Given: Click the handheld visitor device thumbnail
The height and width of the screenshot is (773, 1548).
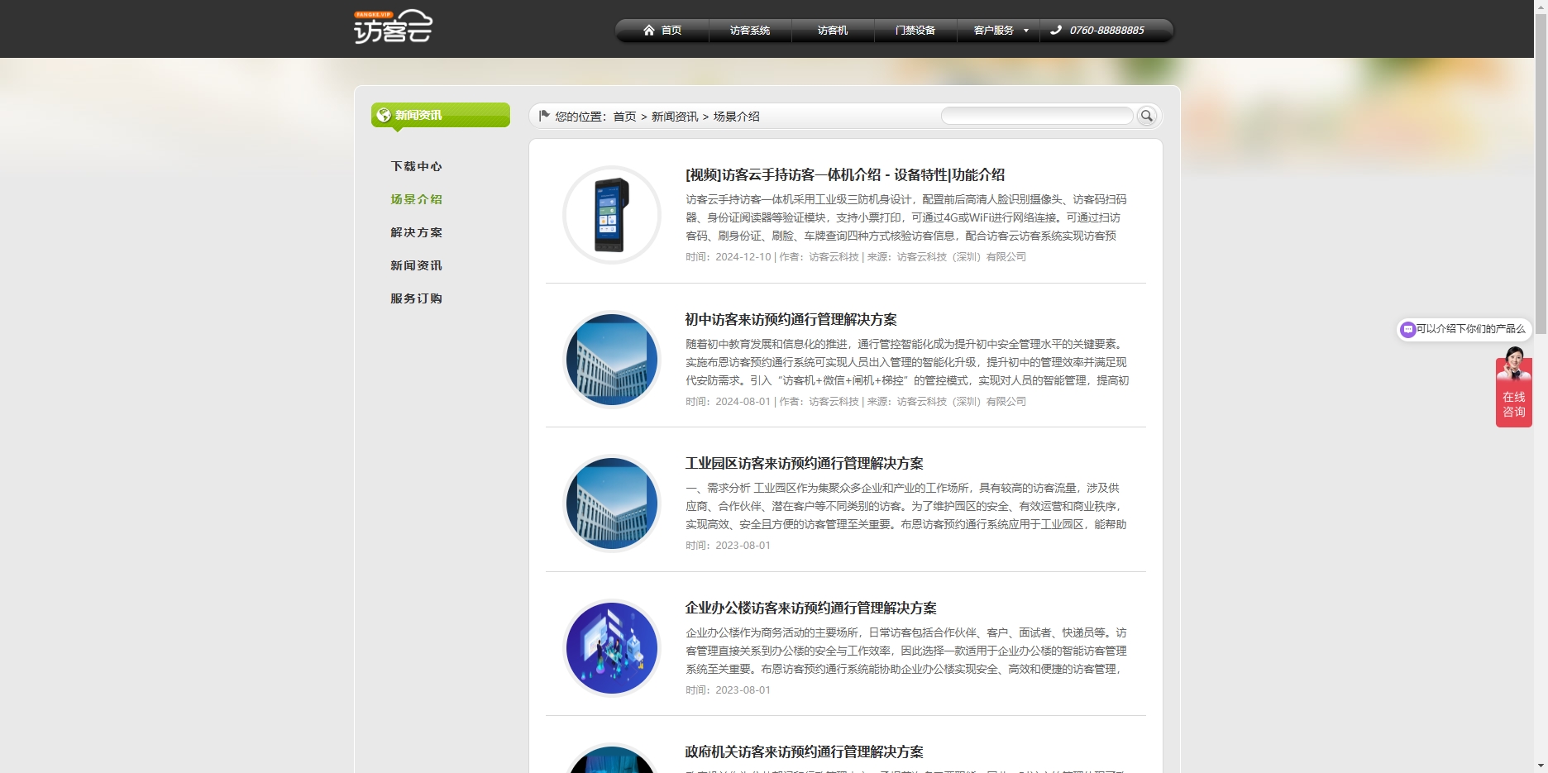Looking at the screenshot, I should (x=612, y=215).
